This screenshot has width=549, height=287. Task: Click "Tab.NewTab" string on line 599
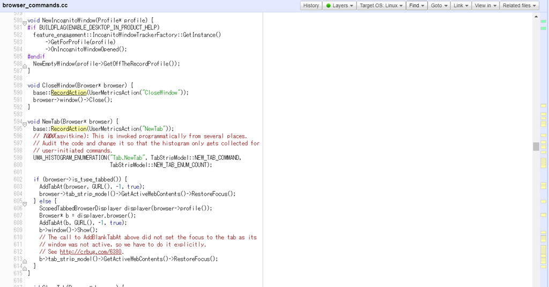tap(128, 158)
